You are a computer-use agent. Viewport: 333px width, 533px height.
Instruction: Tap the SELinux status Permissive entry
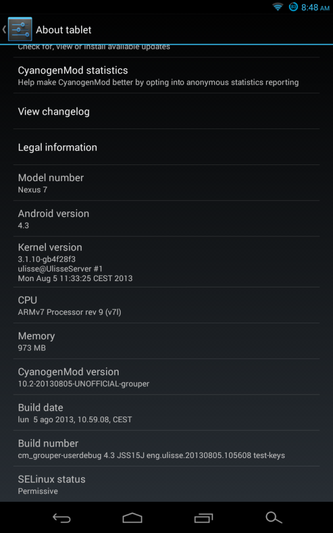click(166, 484)
